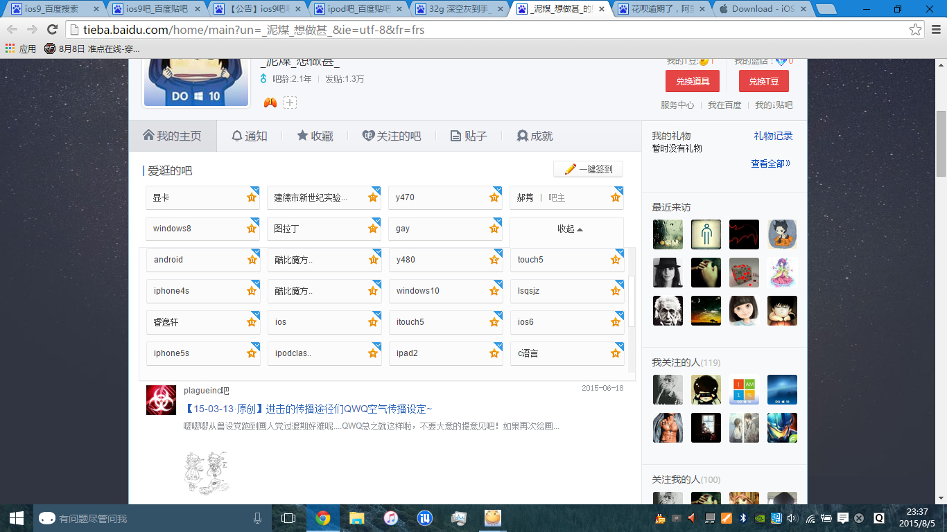Open the android forum tile
The width and height of the screenshot is (947, 532).
tap(203, 260)
